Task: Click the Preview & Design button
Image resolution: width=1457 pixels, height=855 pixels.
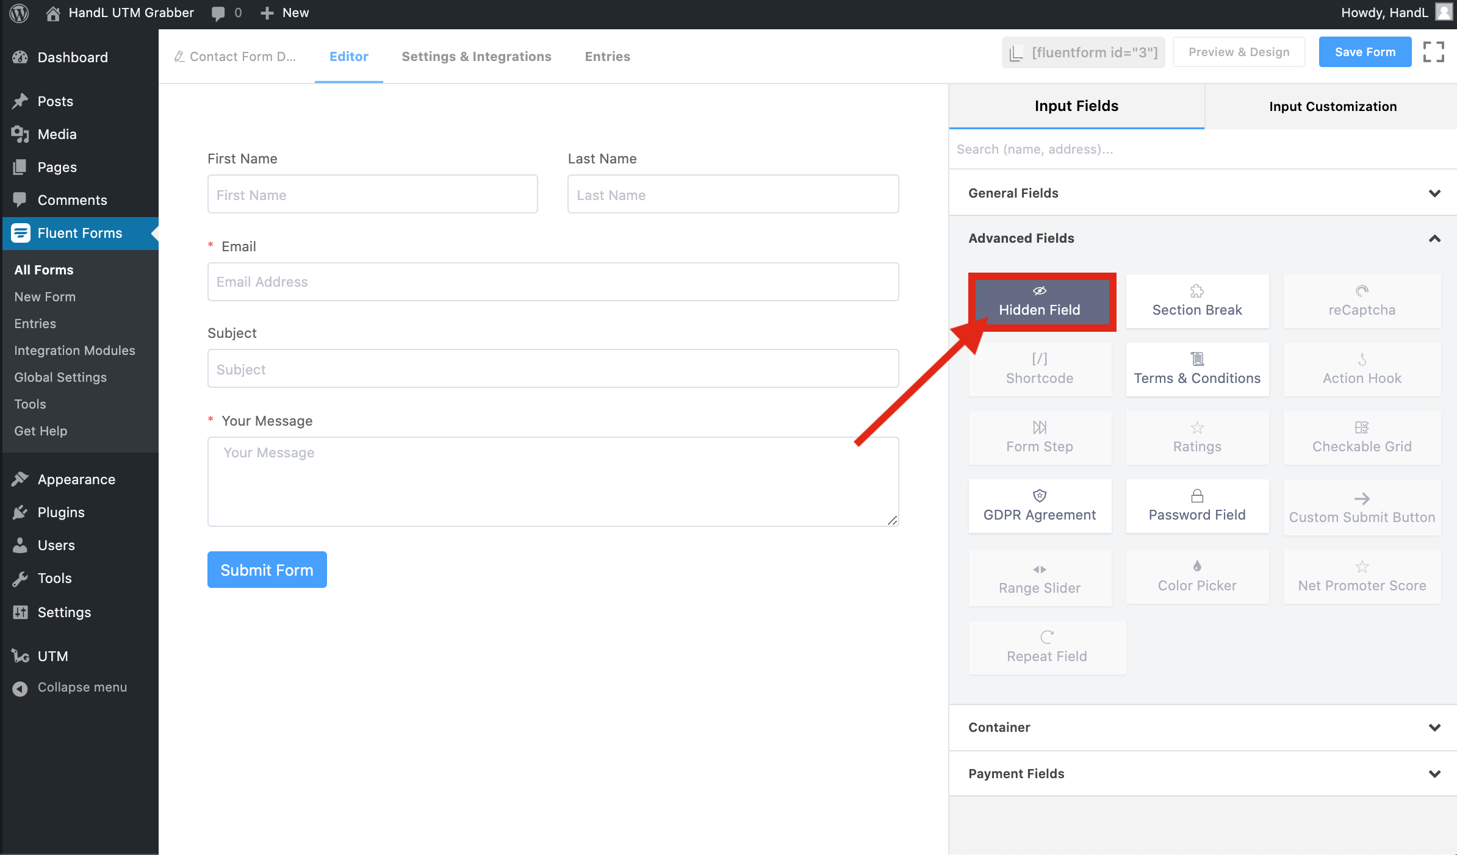Action: tap(1239, 52)
